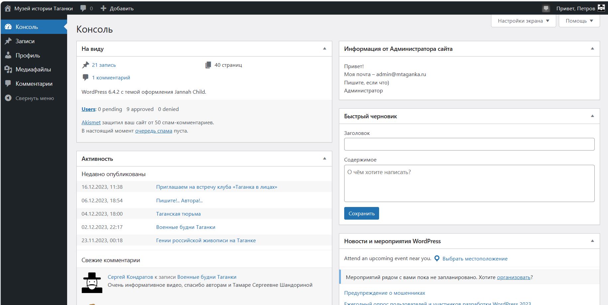
Task: Click the организовать link
Action: [514, 277]
